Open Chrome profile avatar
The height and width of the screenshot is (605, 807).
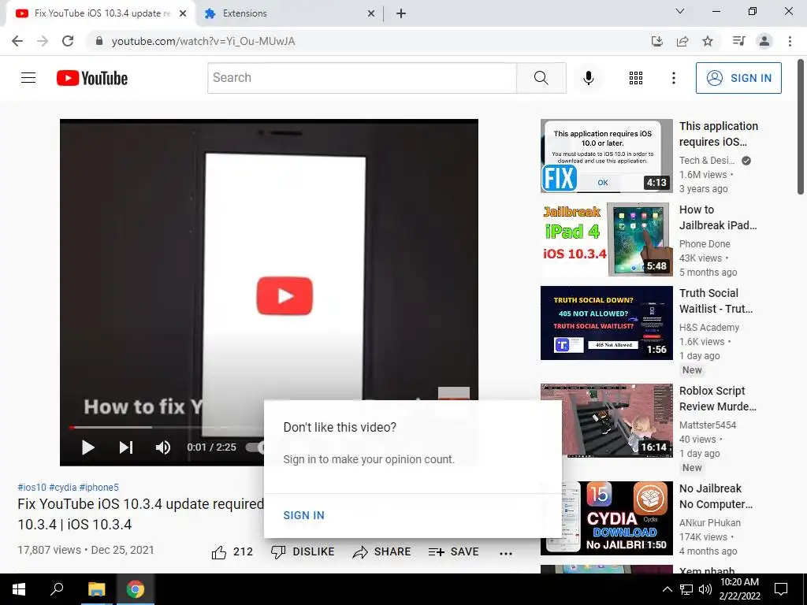764,41
